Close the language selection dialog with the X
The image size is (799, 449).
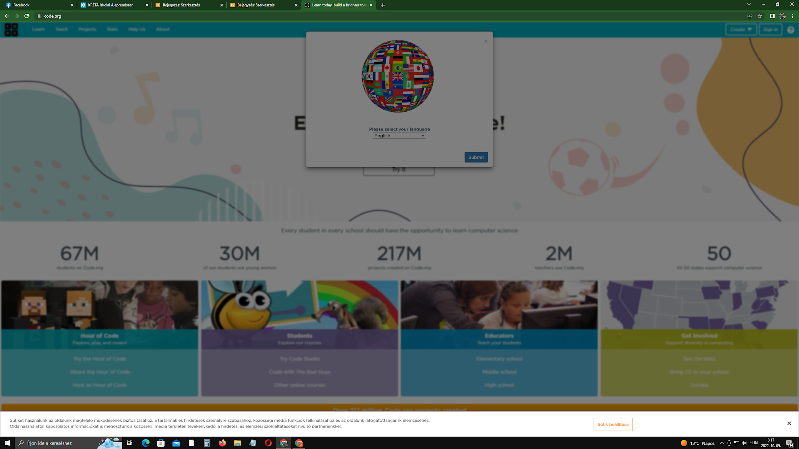(486, 41)
